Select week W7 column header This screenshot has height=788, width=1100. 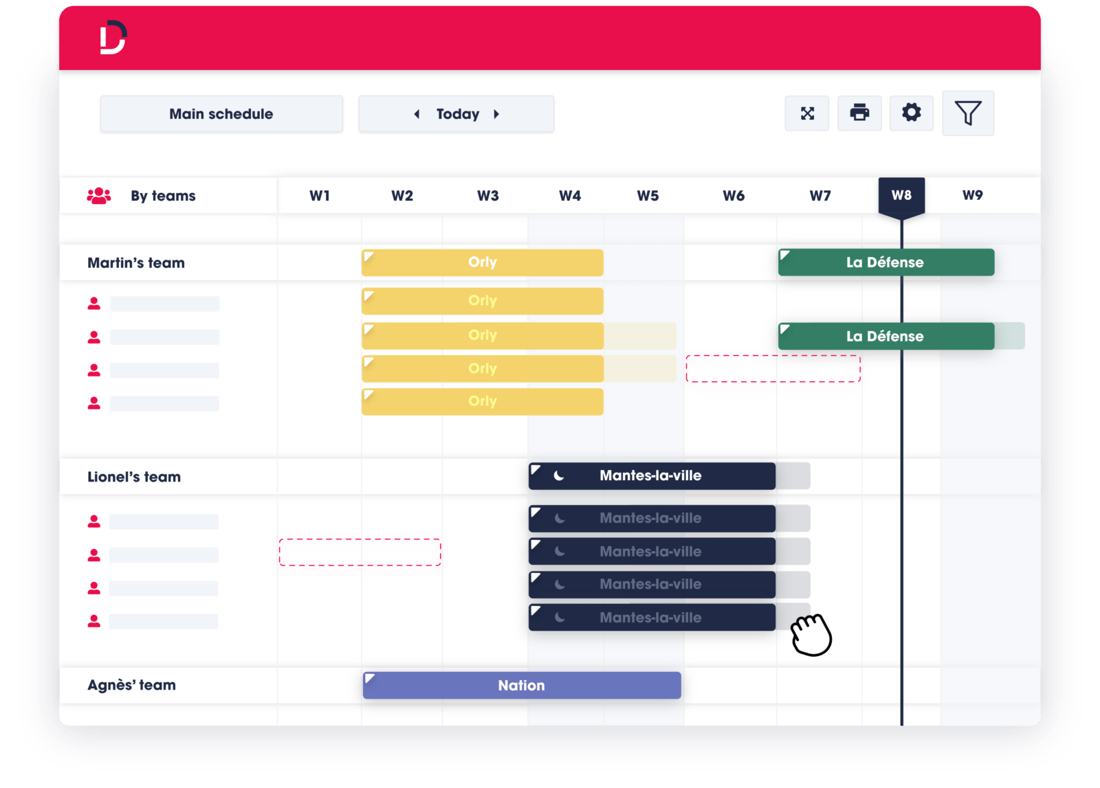pyautogui.click(x=820, y=196)
